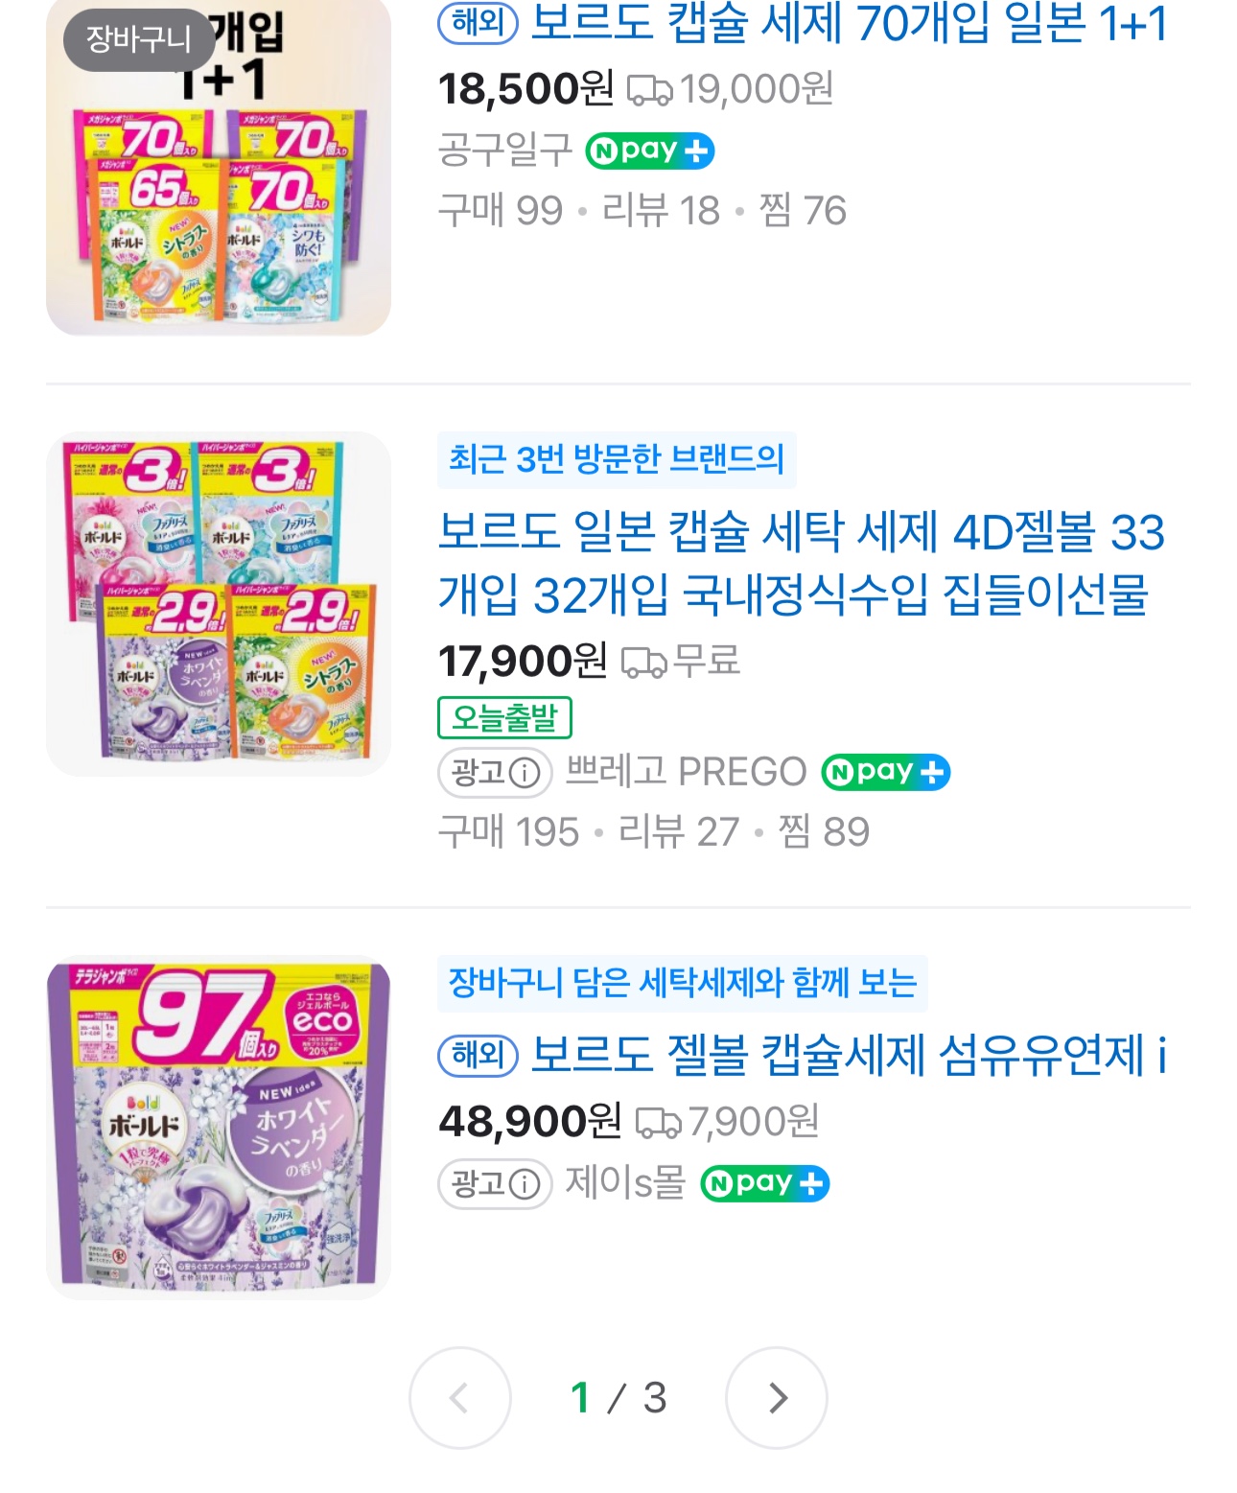Click the free shipping truck icon by 무료
1237x1493 pixels.
[x=644, y=662]
